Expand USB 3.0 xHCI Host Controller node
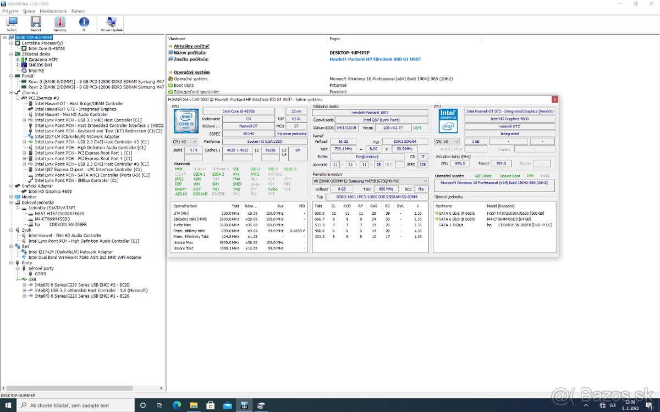Image resolution: width=660 pixels, height=412 pixels. tap(24, 120)
